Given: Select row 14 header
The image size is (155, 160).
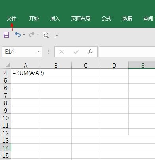Looking at the screenshot, I should point(6,148).
